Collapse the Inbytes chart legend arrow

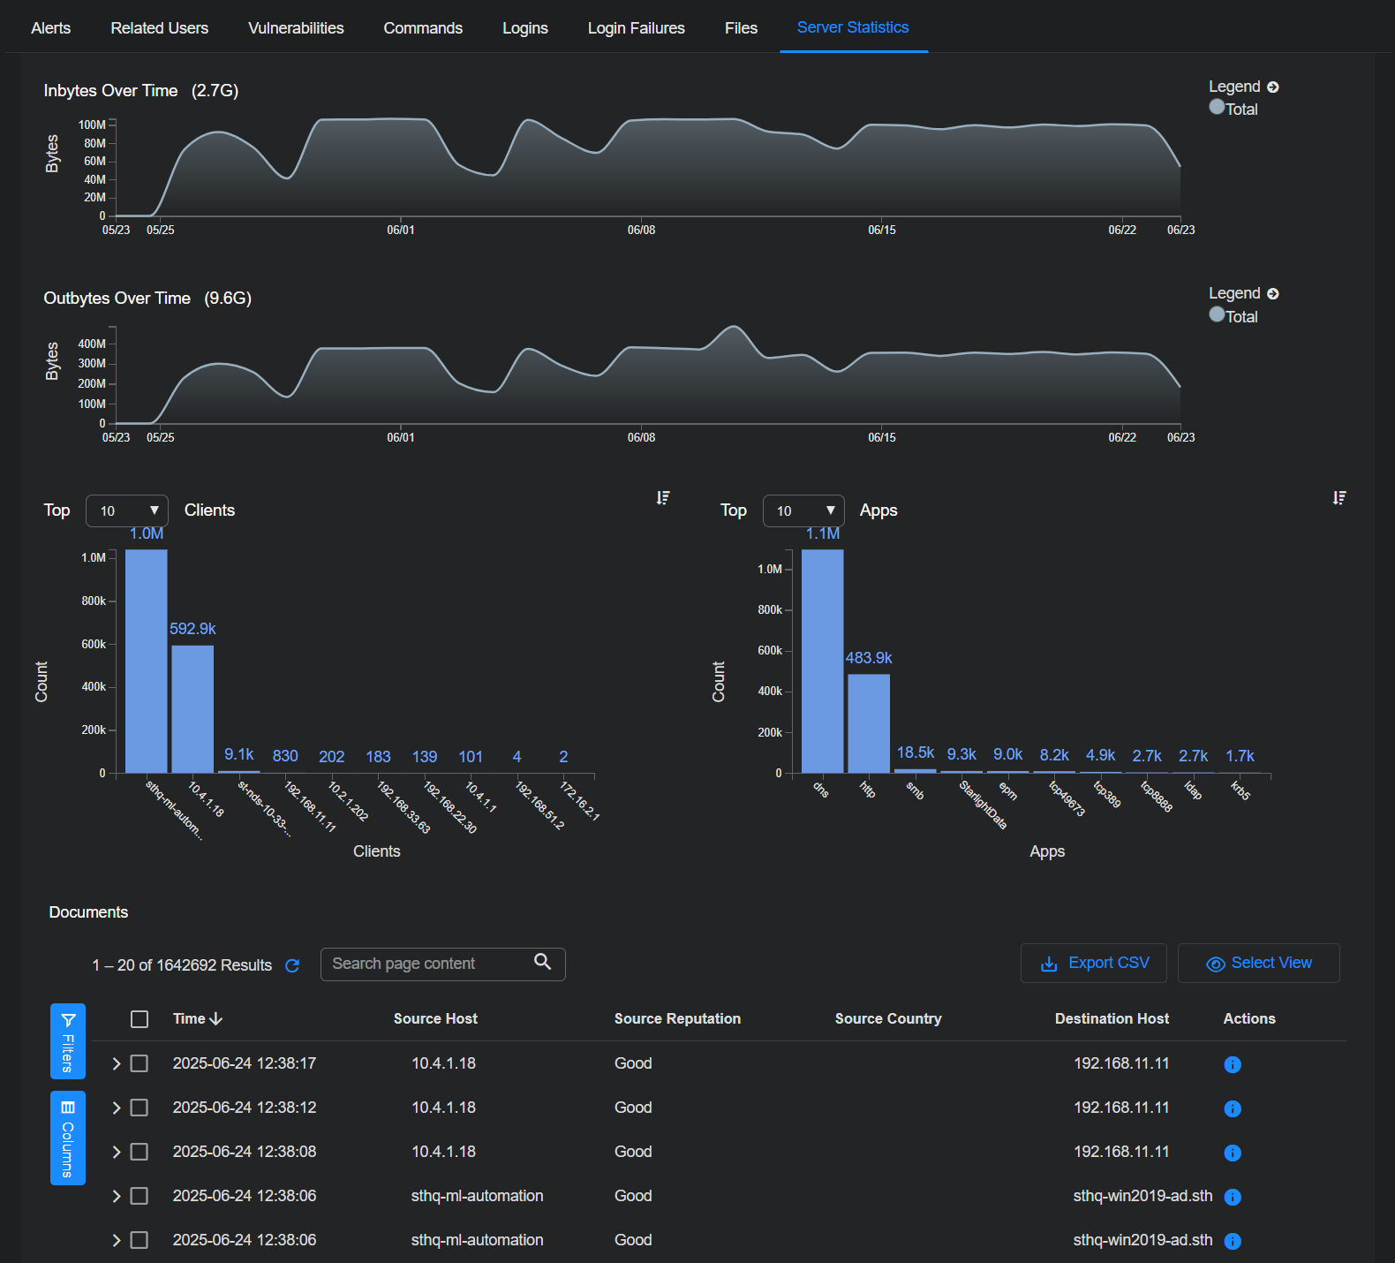[x=1273, y=87]
